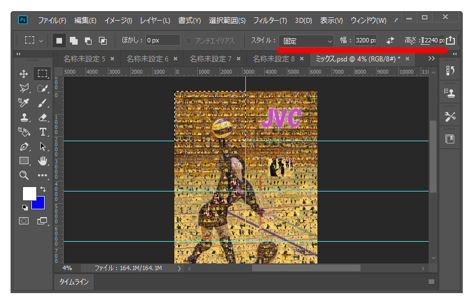Show more document tabs with double chevron
The height and width of the screenshot is (307, 475).
431,59
